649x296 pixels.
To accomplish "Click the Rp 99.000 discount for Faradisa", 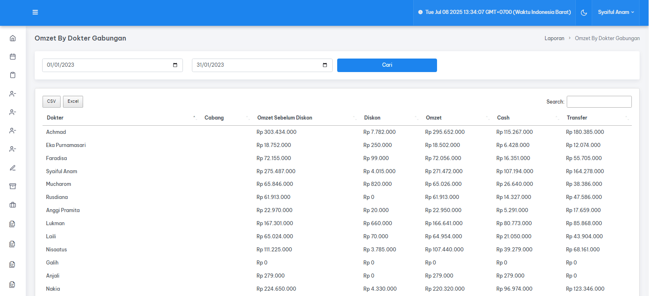I will pos(376,158).
